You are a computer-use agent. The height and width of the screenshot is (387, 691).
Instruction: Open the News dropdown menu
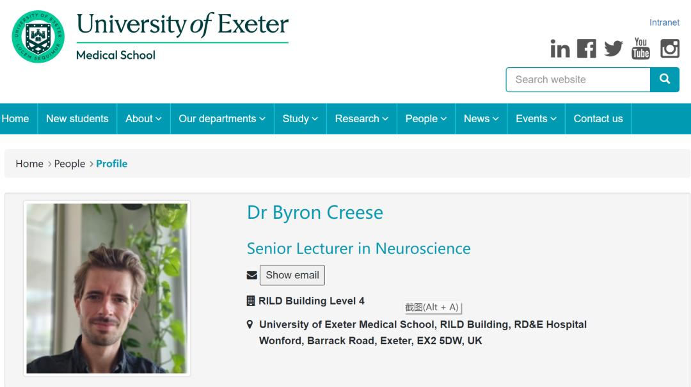click(x=481, y=119)
